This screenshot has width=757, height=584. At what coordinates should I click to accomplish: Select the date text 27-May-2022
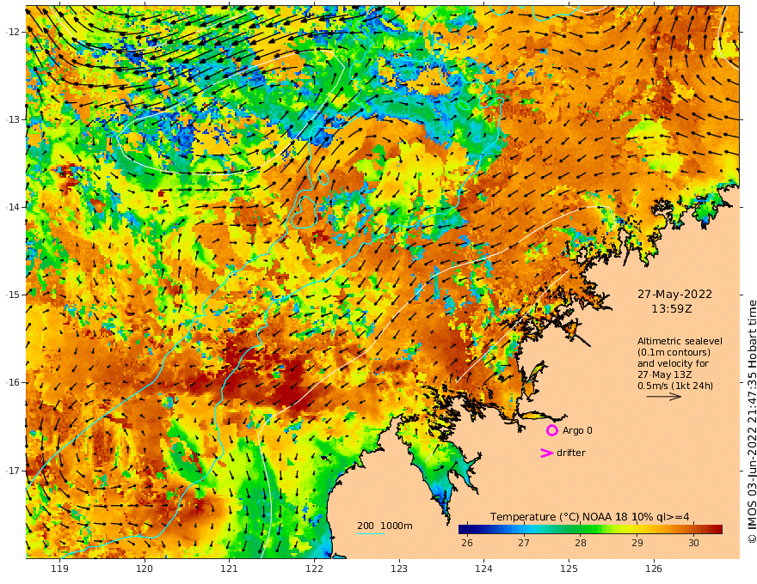674,294
